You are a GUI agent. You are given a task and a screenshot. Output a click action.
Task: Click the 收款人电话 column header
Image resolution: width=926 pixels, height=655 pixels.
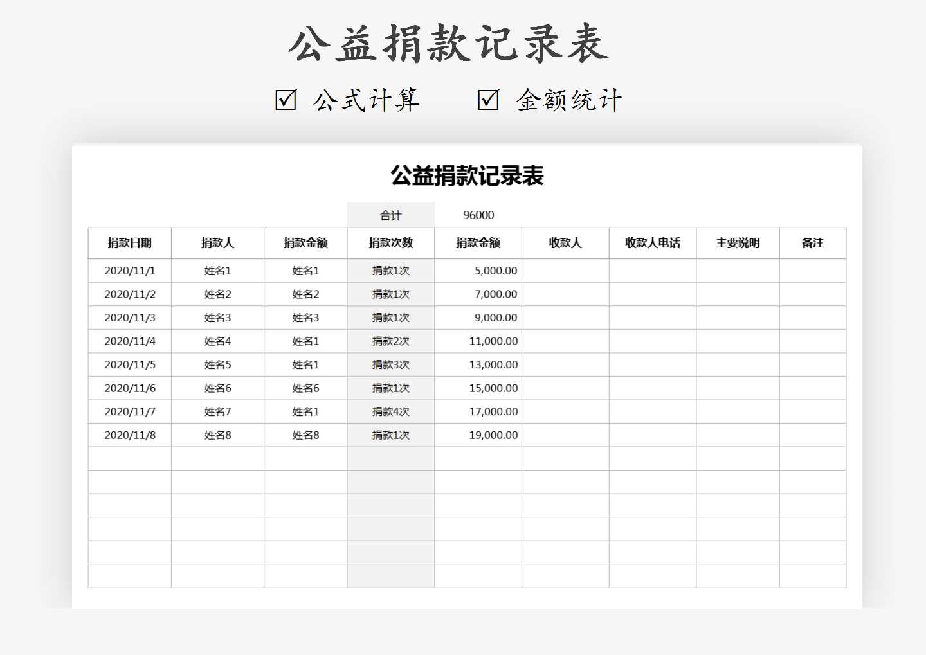click(x=652, y=243)
